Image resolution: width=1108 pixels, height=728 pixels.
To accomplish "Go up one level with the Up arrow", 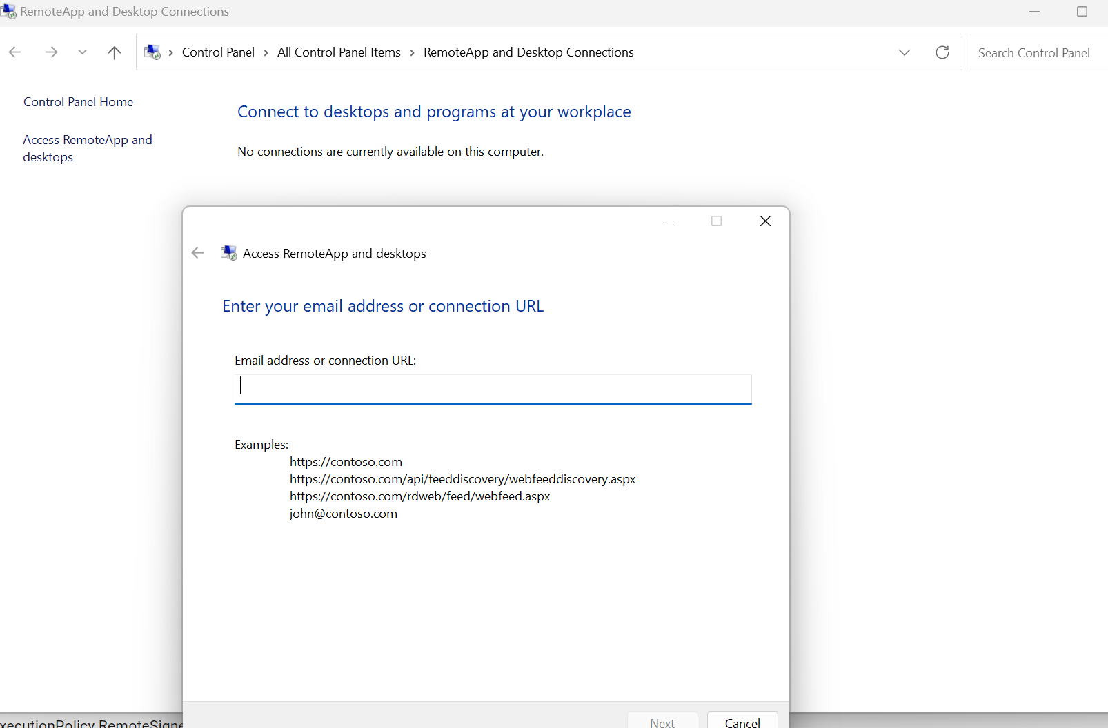I will (x=115, y=52).
